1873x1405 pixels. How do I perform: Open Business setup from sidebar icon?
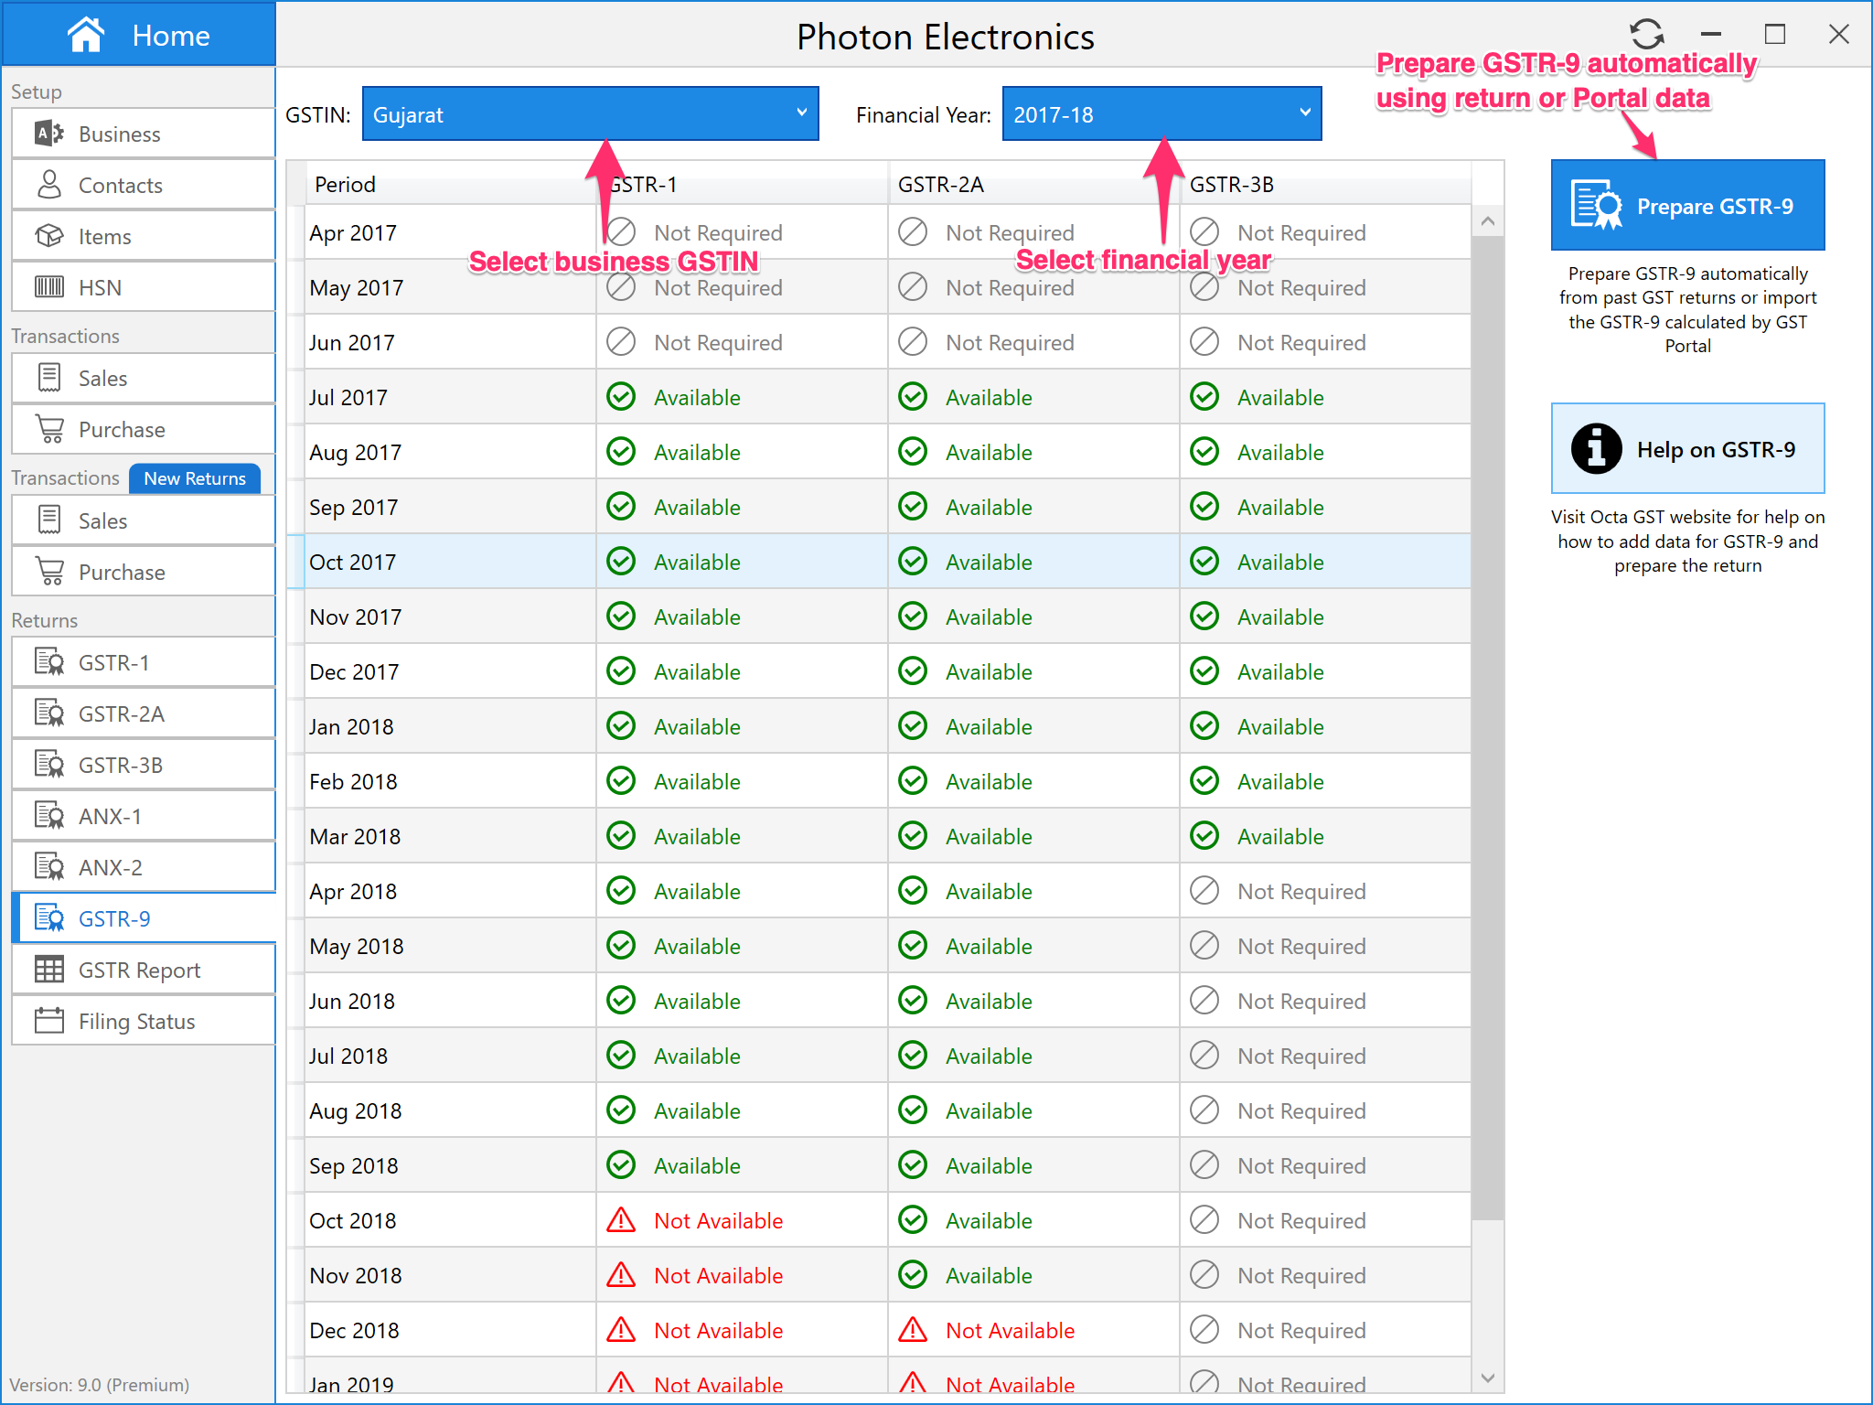[x=49, y=134]
